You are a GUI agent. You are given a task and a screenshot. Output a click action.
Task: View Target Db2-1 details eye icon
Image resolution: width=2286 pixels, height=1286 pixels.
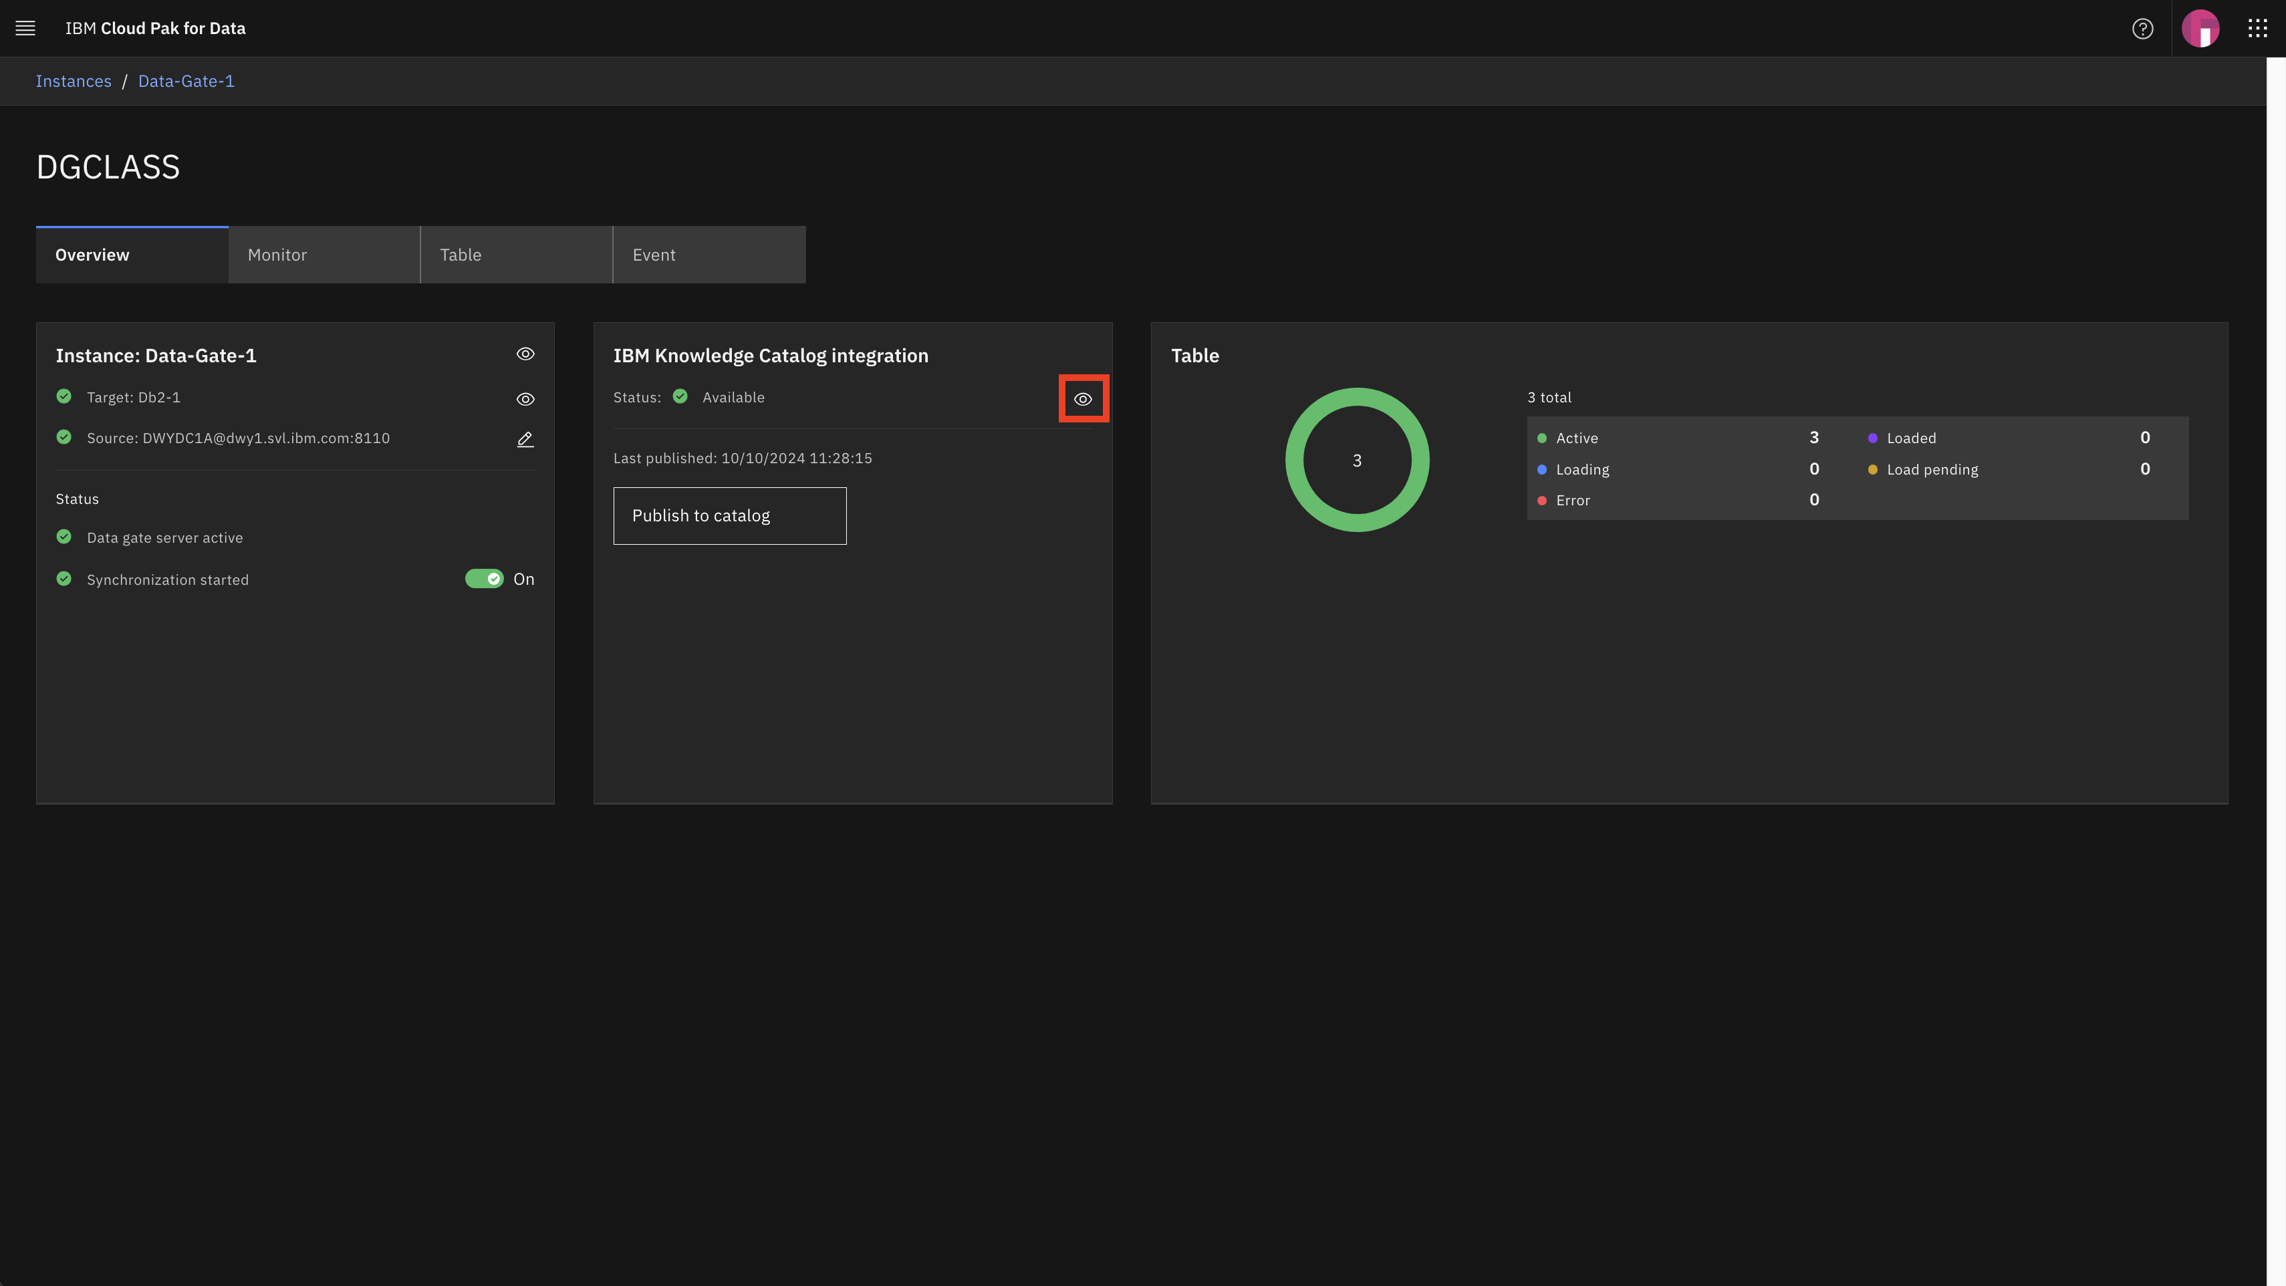click(525, 400)
